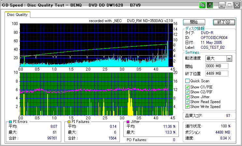Click the 終了位置 field showing 4489 MB
The width and height of the screenshot is (242, 146).
(217, 73)
